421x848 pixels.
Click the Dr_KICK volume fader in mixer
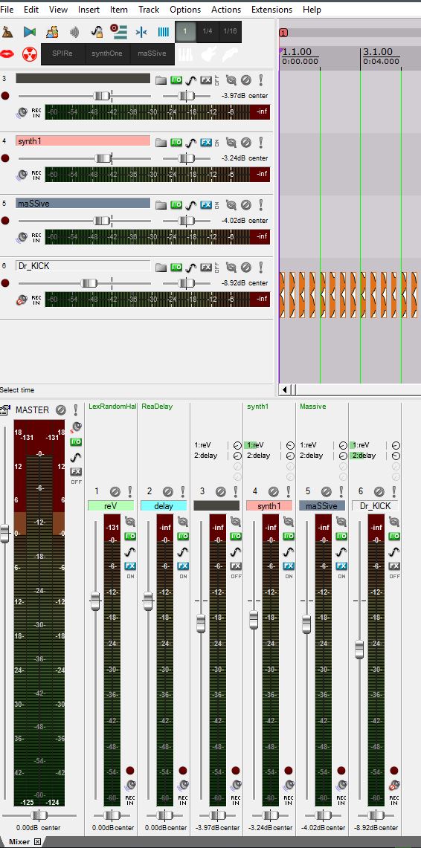pyautogui.click(x=359, y=649)
